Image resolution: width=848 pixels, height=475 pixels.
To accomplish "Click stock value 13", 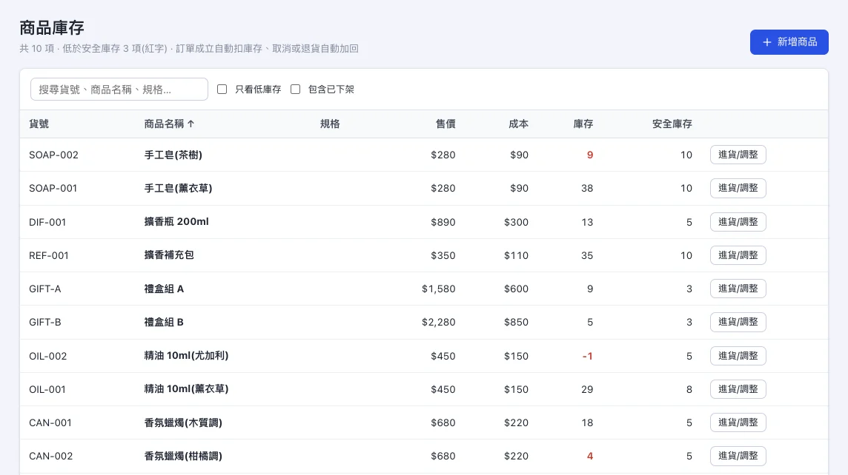I will pos(587,222).
